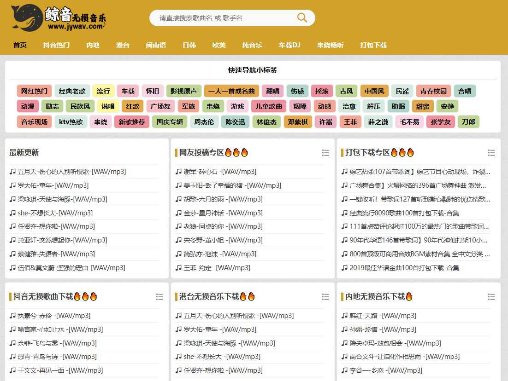Image resolution: width=508 pixels, height=381 pixels.
Task: Click the list icon on 港台无损音乐下载 panel
Action: tap(325, 296)
